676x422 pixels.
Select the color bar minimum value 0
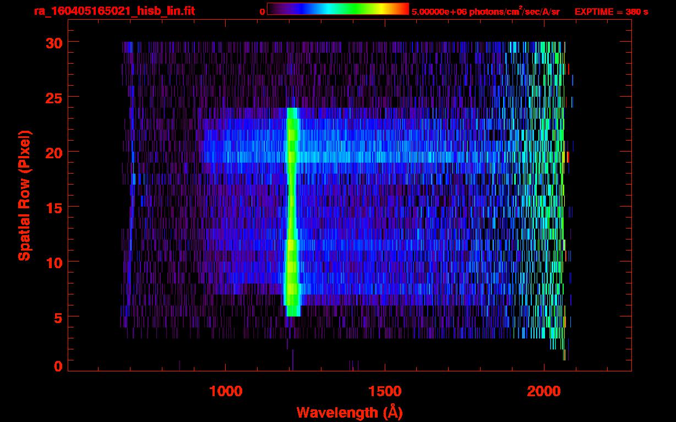pyautogui.click(x=263, y=12)
